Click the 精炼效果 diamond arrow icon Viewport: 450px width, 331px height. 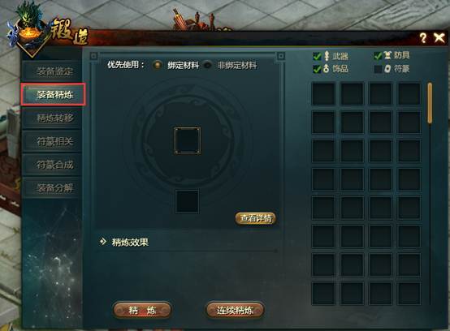102,242
